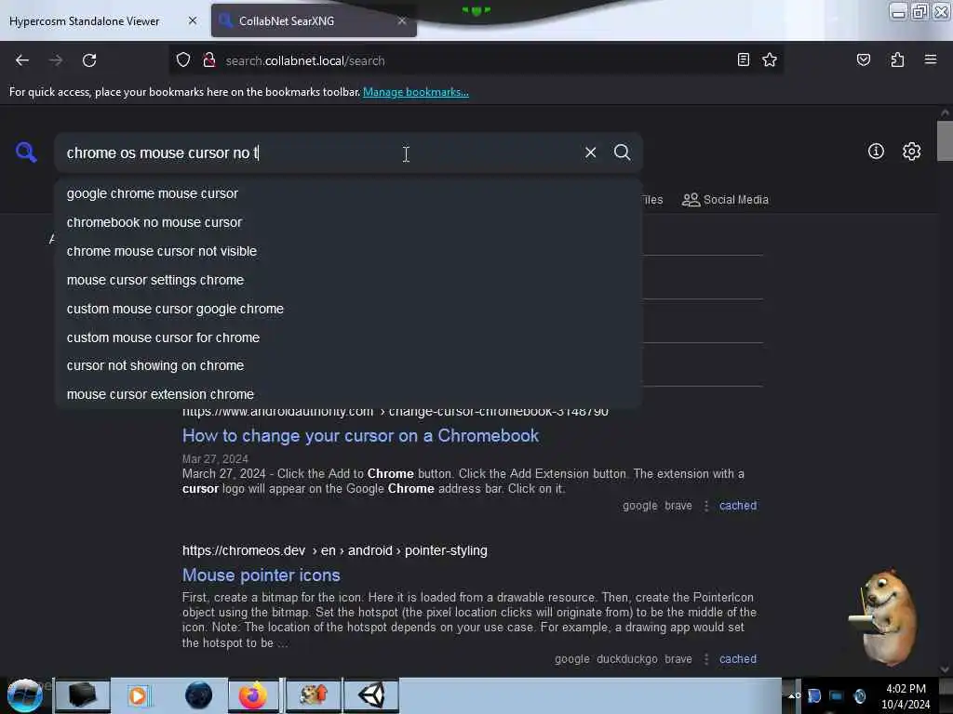The image size is (953, 714).
Task: Close the CollabNet SearXNG tab
Action: pos(402,20)
